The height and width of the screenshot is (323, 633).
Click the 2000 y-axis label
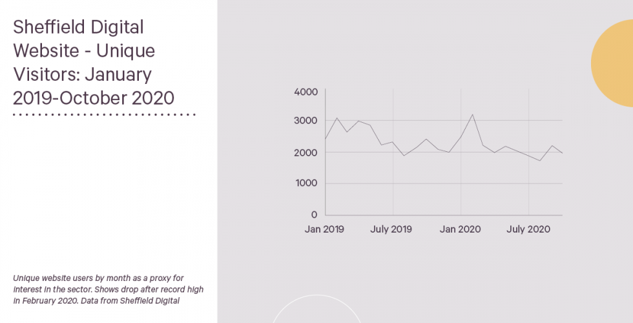click(306, 152)
